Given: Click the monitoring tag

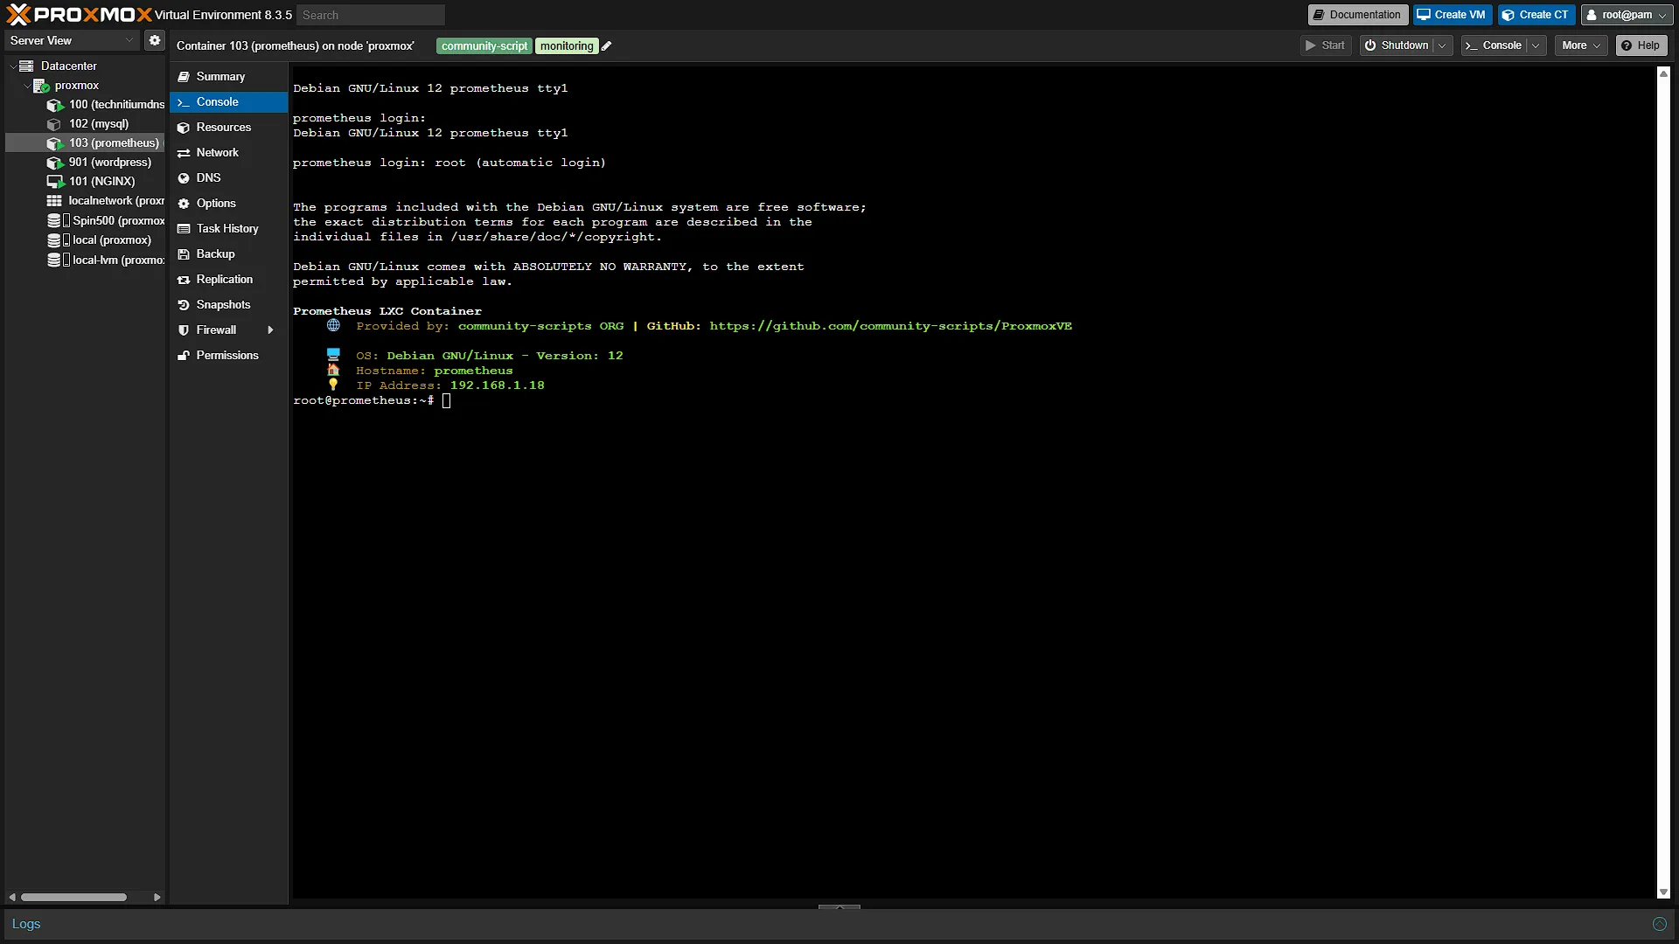Looking at the screenshot, I should click(567, 46).
